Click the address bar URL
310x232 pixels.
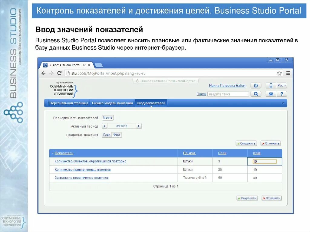click(108, 73)
